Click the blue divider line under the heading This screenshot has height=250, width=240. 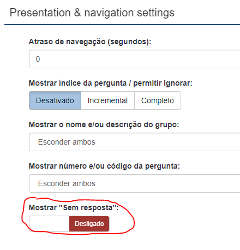pos(122,25)
